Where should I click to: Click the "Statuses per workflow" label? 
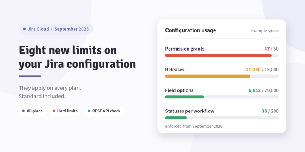189,111
